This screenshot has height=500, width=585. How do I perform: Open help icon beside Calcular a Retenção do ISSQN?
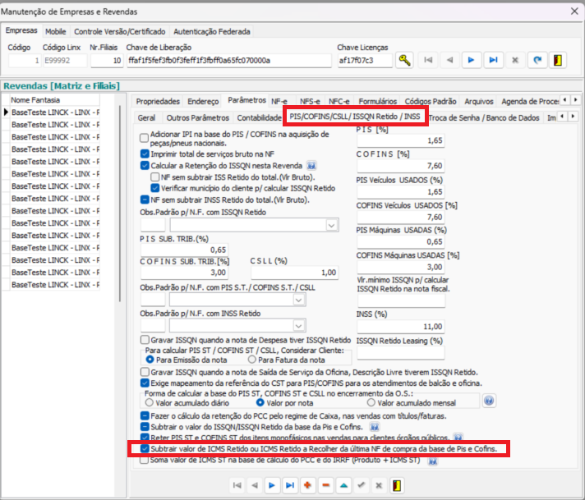311,166
